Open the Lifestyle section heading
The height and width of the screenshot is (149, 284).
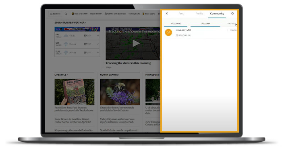[61, 74]
